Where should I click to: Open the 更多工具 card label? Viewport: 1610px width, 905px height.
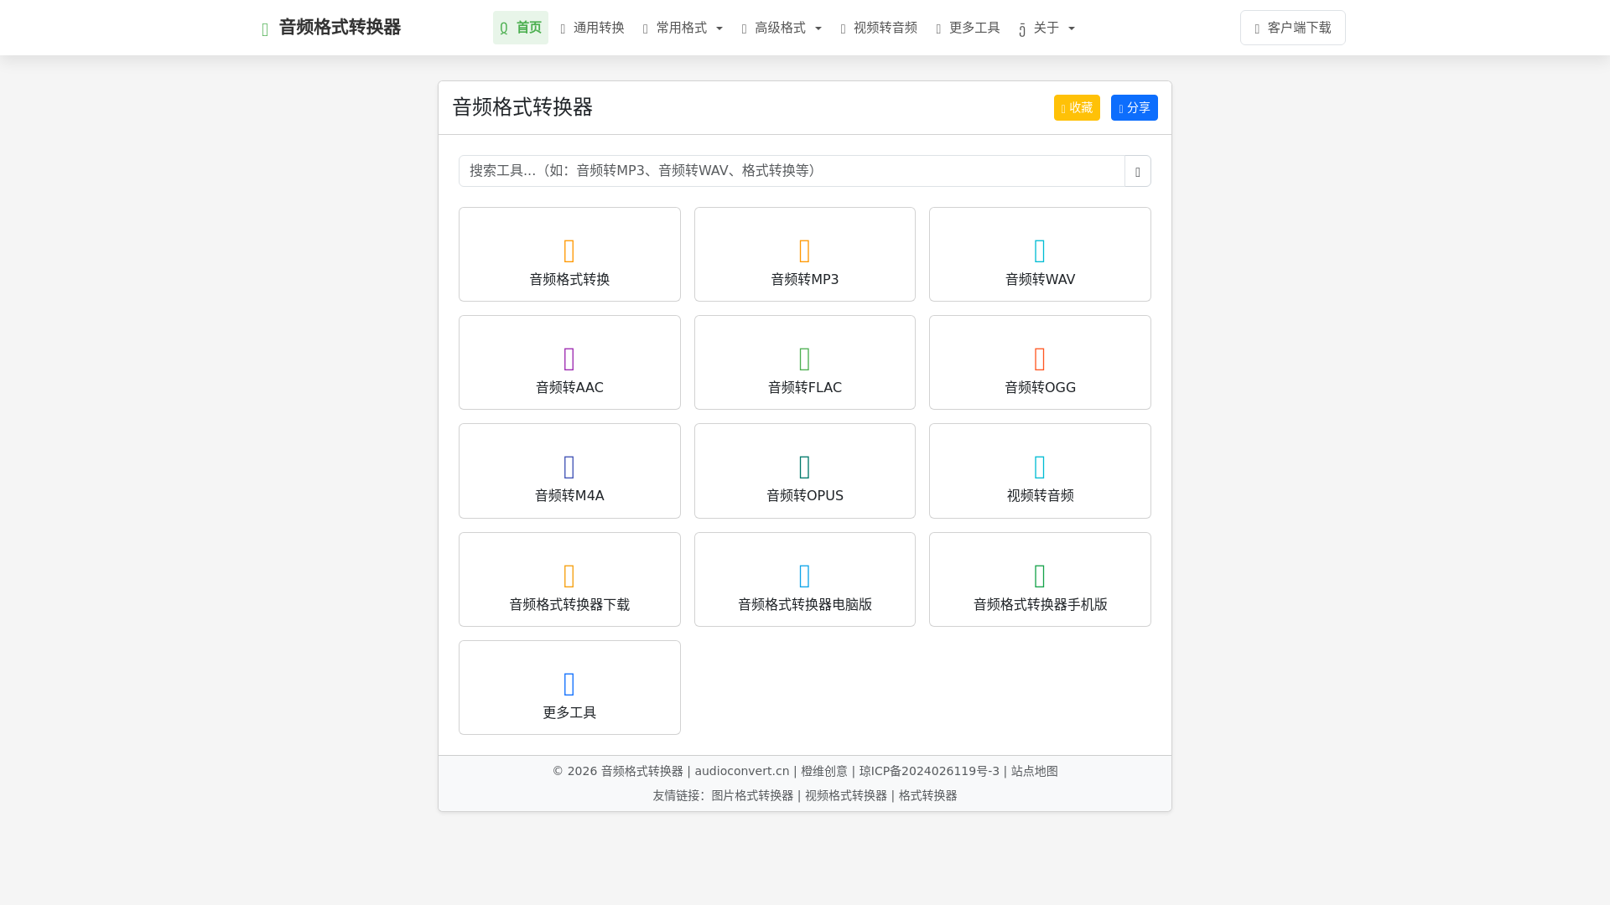[x=569, y=712]
